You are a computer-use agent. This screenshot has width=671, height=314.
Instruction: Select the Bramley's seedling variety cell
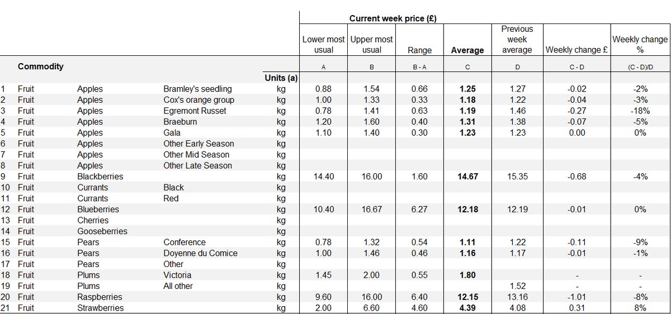(197, 89)
